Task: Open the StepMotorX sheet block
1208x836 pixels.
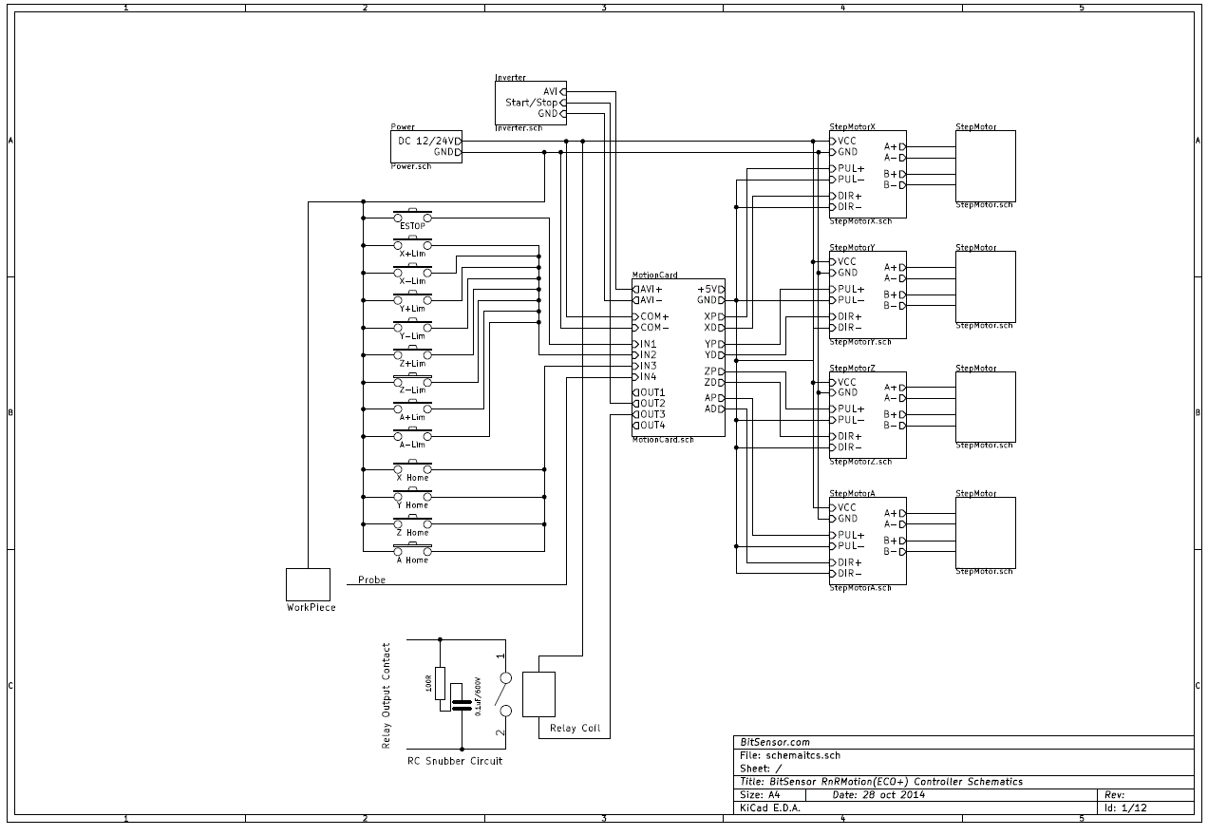Action: [x=867, y=174]
